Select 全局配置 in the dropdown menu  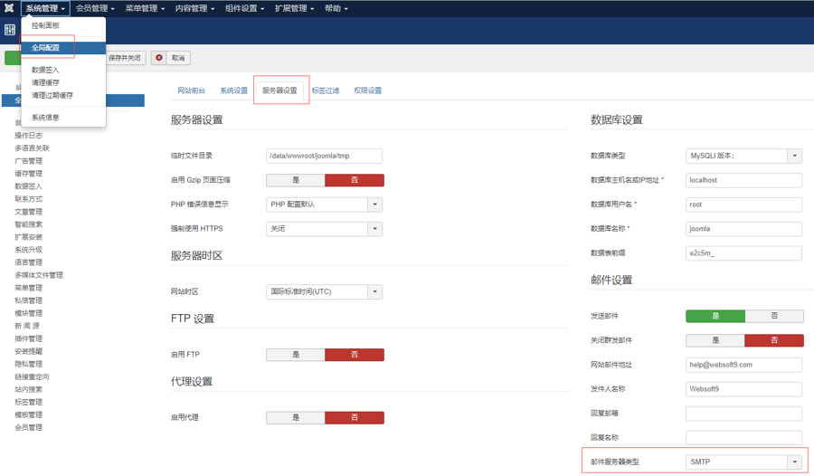[46, 48]
